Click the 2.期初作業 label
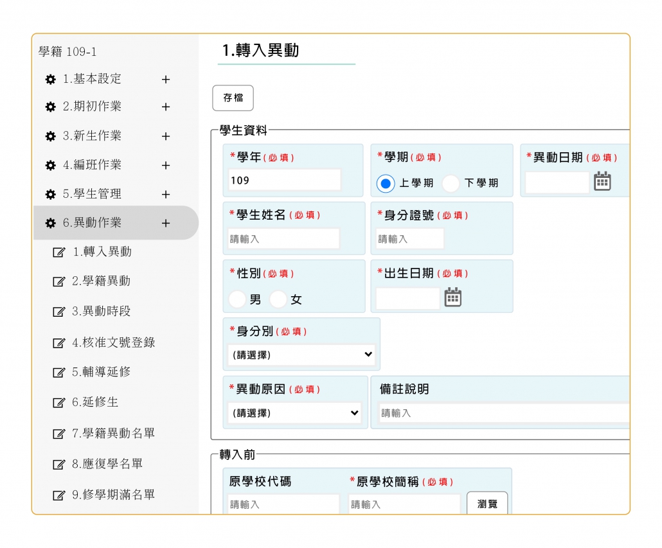 click(x=92, y=106)
